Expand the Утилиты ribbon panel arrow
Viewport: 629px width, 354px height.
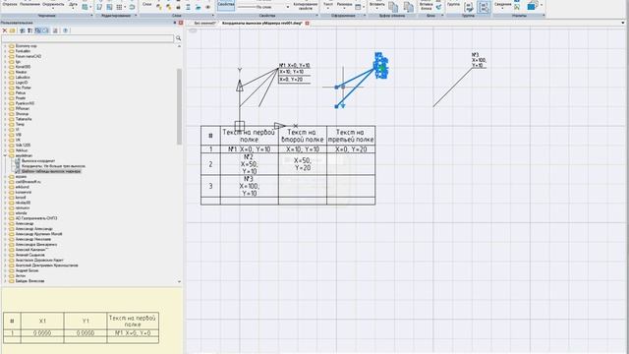pyautogui.click(x=543, y=16)
